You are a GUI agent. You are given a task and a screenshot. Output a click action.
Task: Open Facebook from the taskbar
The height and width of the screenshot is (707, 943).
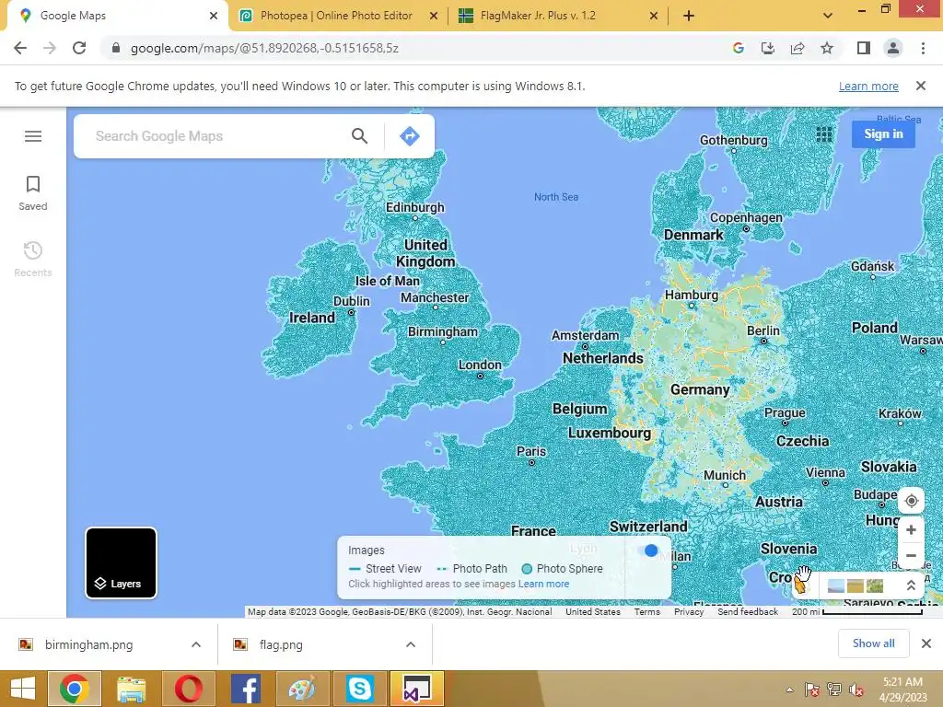coord(245,689)
